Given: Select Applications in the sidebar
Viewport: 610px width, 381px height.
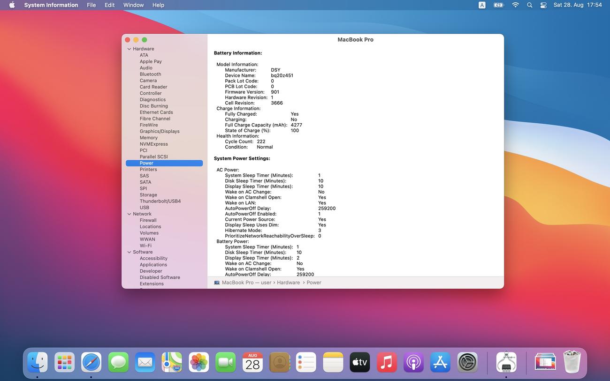Looking at the screenshot, I should coord(153,265).
